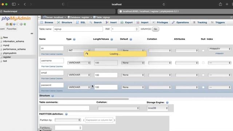Click the New database icon in tree
Screen dimensions: 233x131
[1, 37]
